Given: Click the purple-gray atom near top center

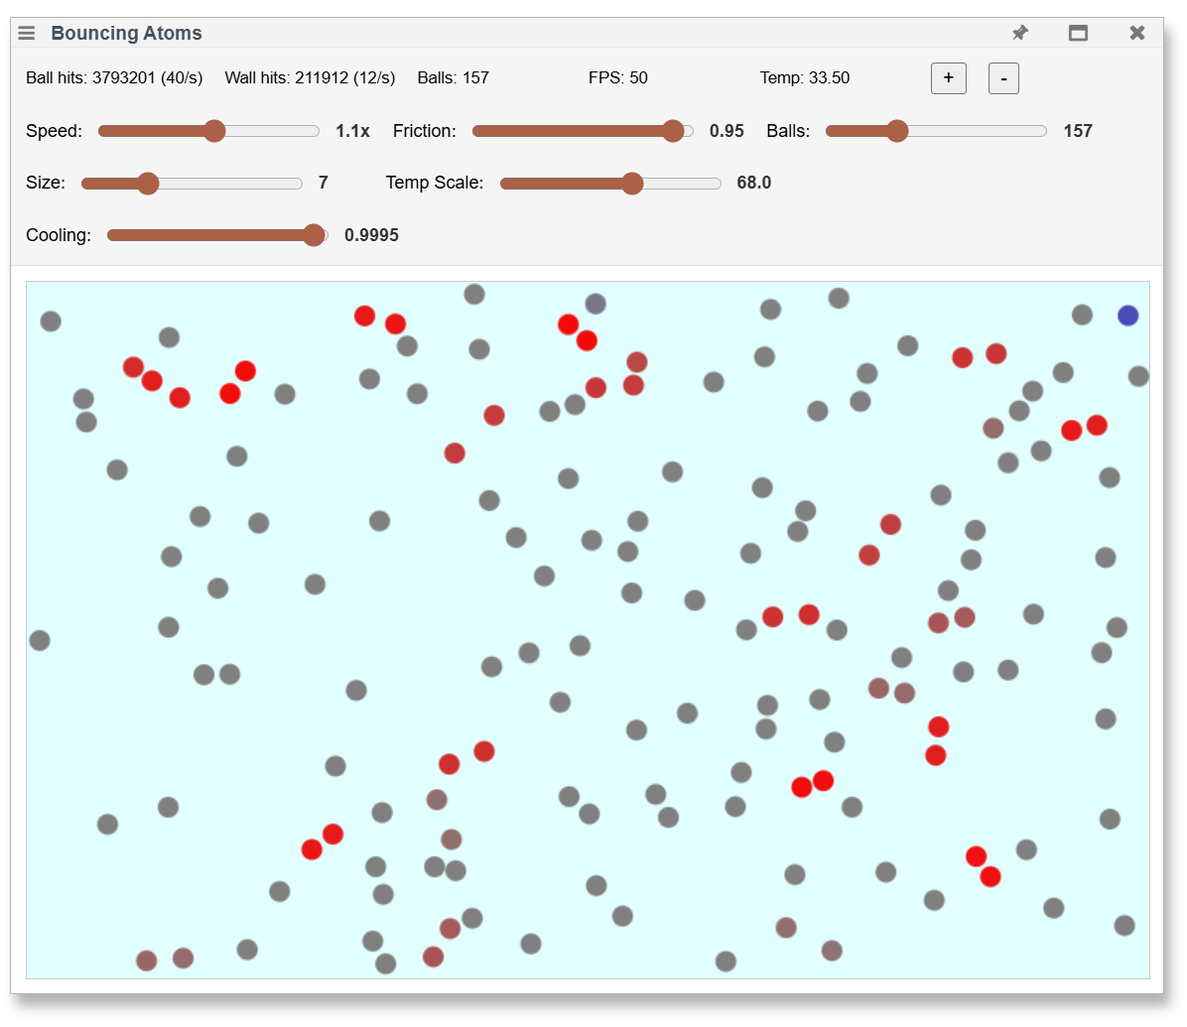Looking at the screenshot, I should 595,304.
